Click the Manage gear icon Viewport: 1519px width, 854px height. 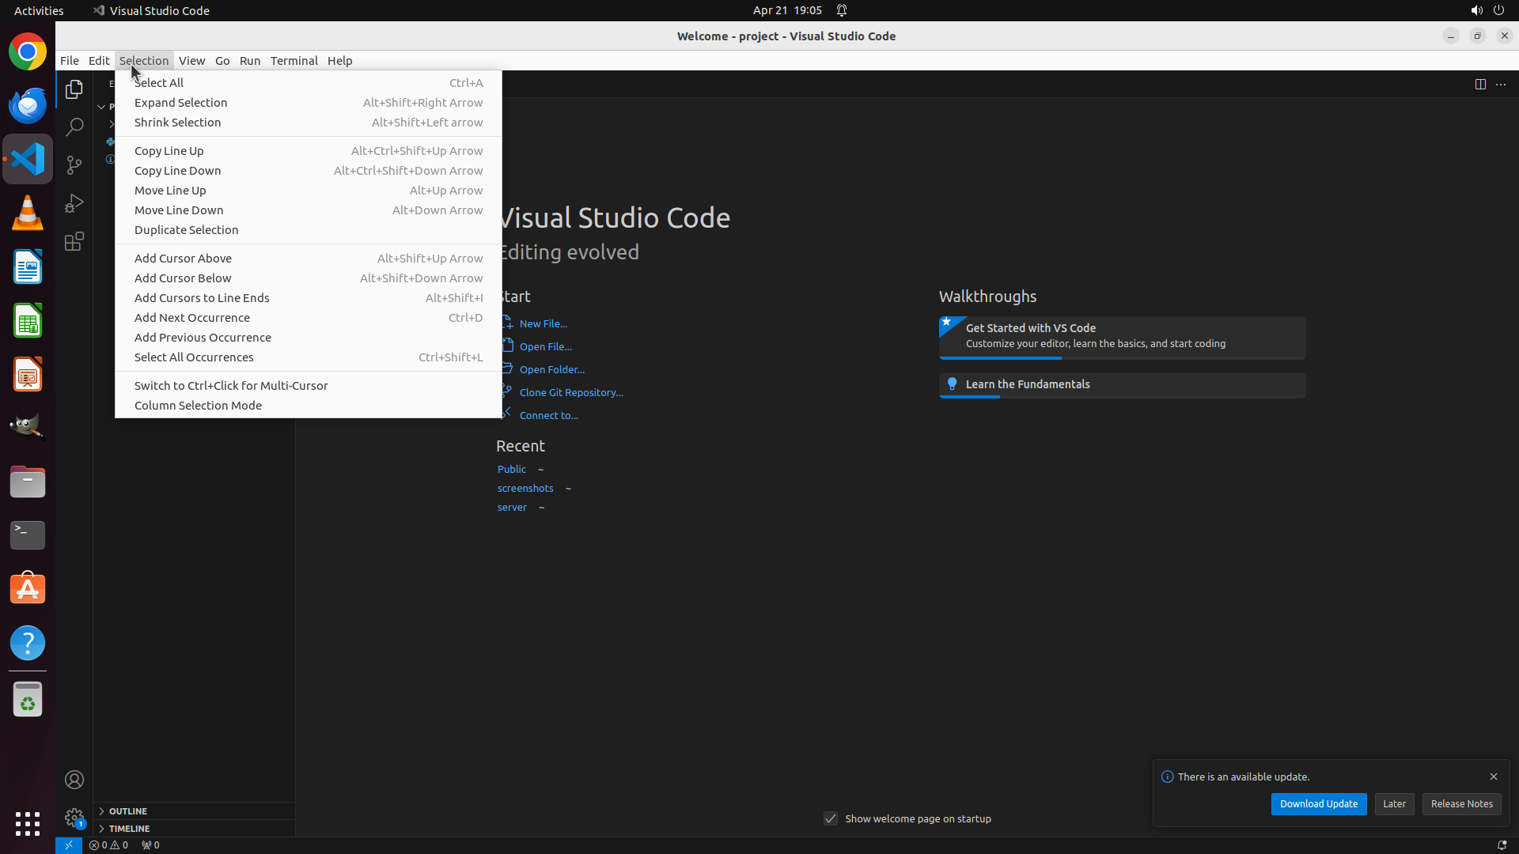click(x=74, y=818)
